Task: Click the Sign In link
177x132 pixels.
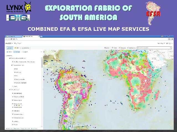Action: 170,43
